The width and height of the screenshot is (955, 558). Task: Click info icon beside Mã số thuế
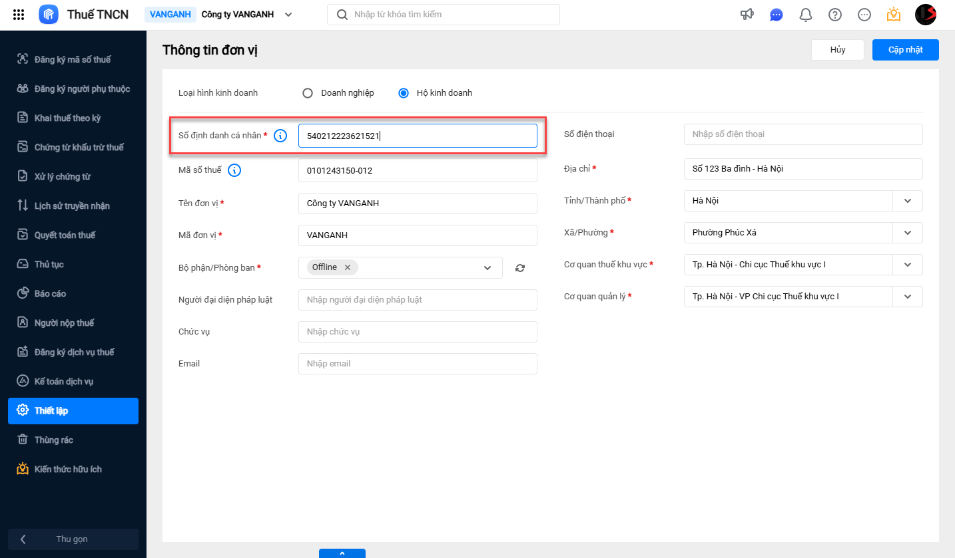point(234,170)
